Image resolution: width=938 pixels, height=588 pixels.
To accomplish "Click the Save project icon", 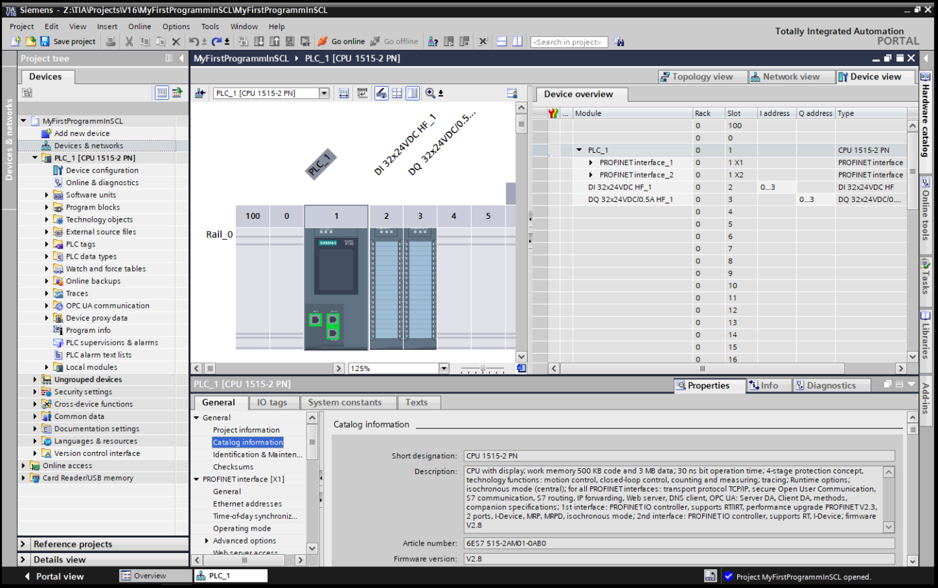I will point(44,41).
